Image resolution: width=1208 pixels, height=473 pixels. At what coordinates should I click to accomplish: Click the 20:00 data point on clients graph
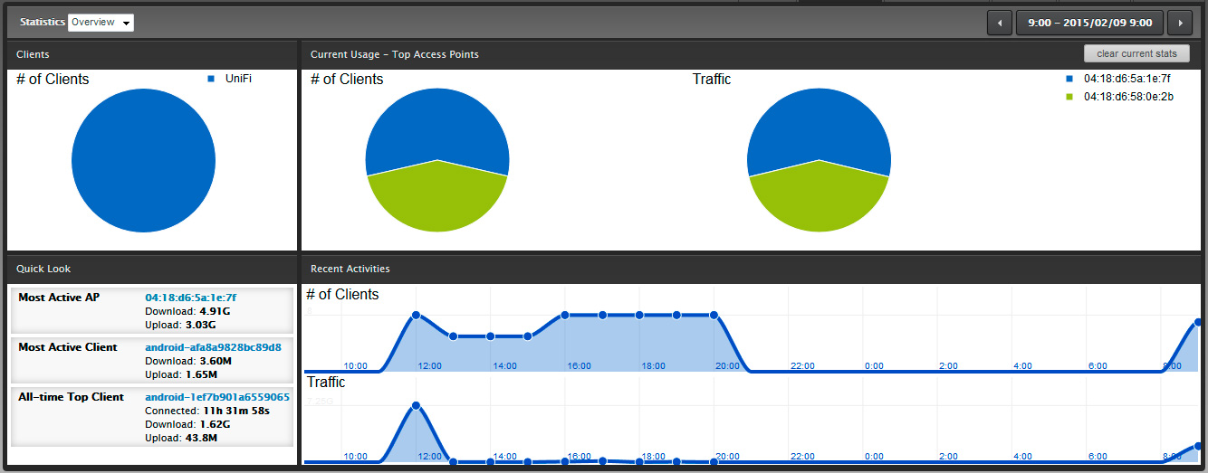pos(714,315)
